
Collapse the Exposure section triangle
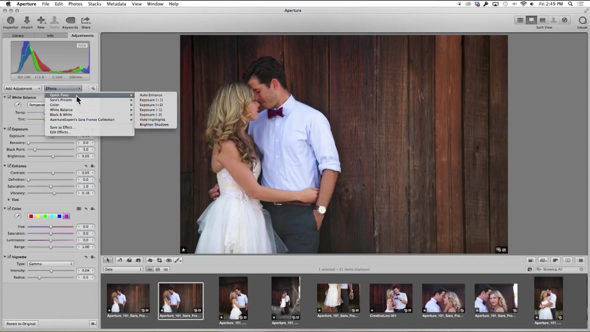(x=5, y=129)
